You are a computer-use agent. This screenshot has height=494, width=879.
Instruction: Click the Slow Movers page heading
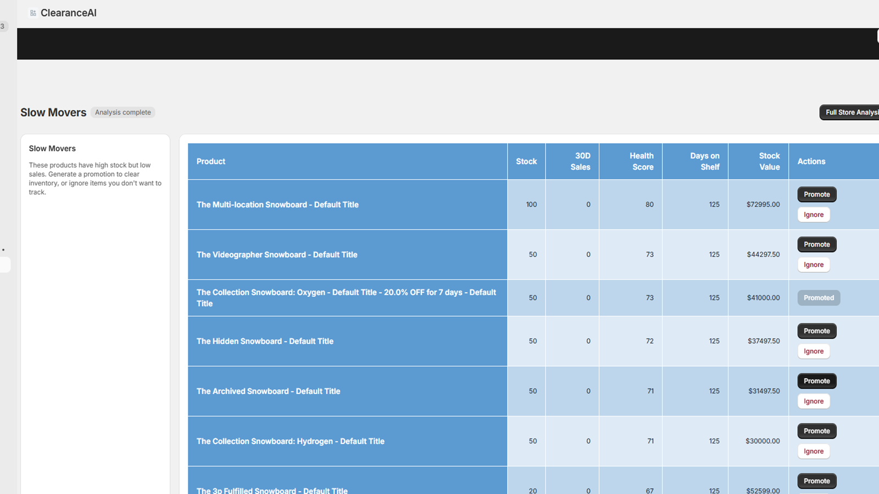[53, 113]
